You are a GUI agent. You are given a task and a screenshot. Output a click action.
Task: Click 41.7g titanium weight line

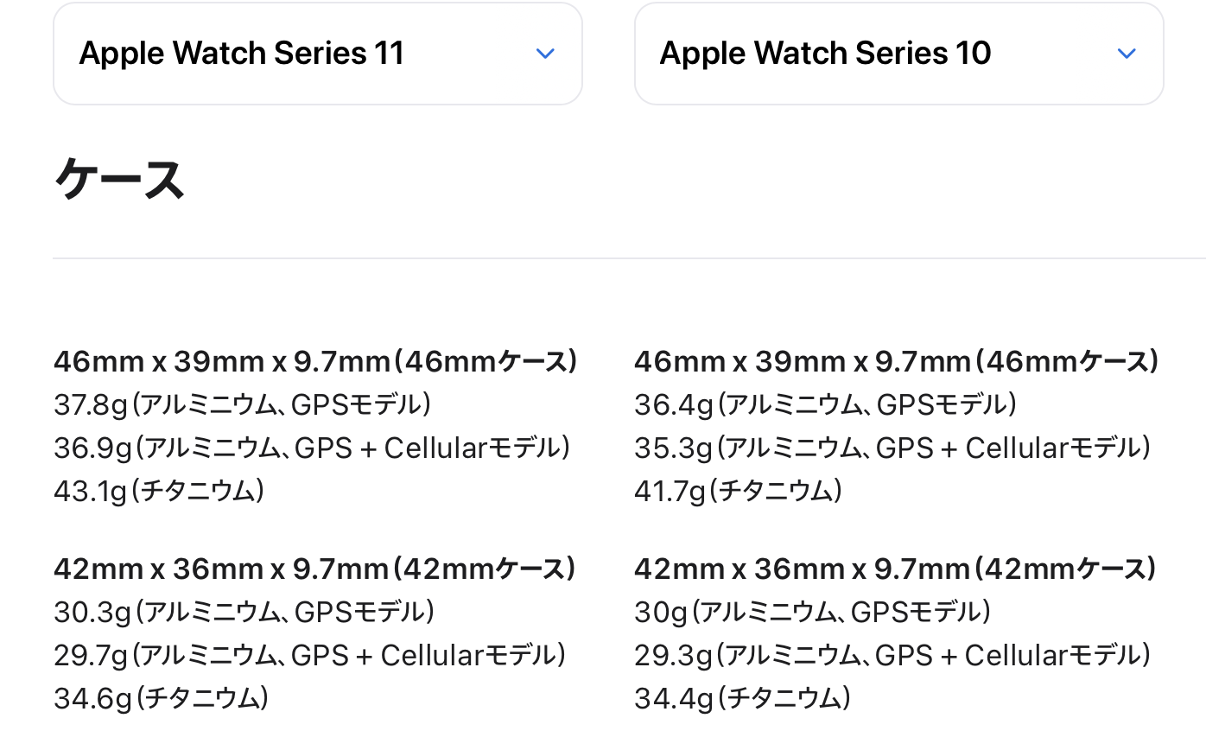(x=739, y=491)
